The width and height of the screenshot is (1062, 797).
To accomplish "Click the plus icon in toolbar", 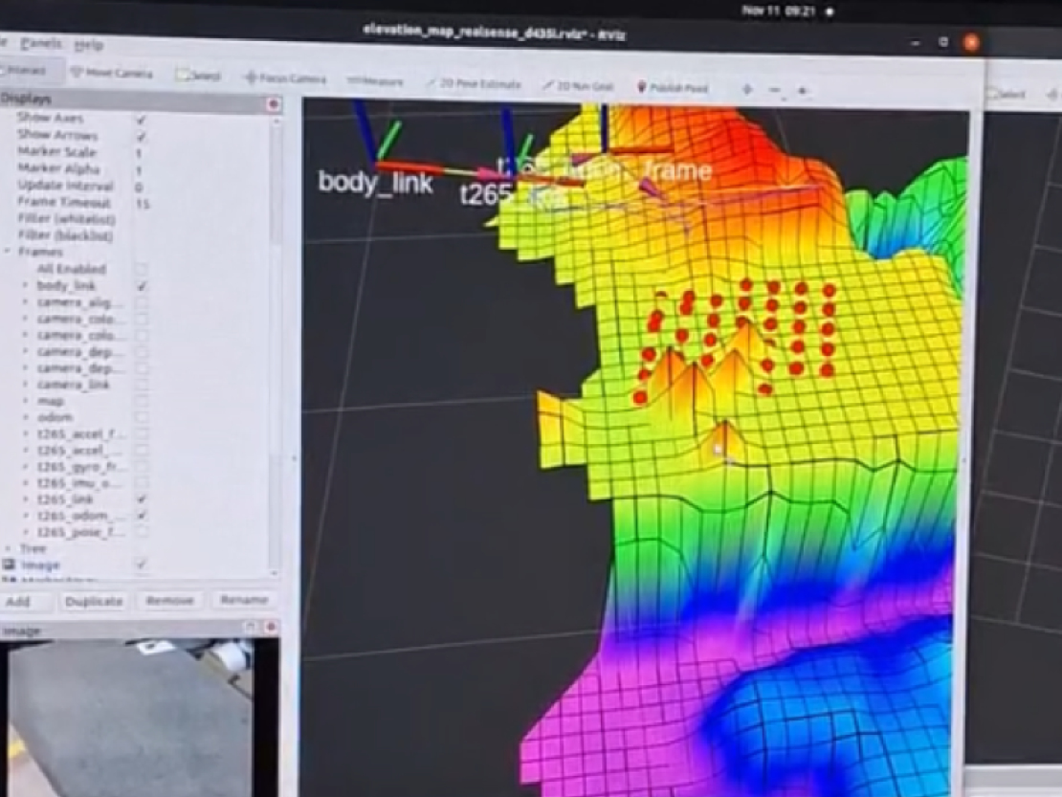I will click(748, 89).
